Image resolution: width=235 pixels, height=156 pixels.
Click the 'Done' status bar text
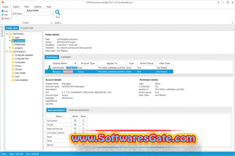click(4, 154)
